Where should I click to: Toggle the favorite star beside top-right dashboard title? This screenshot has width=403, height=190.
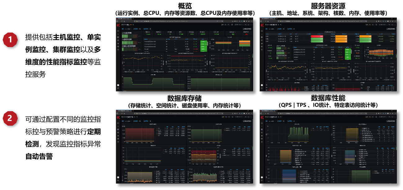coord(278,24)
